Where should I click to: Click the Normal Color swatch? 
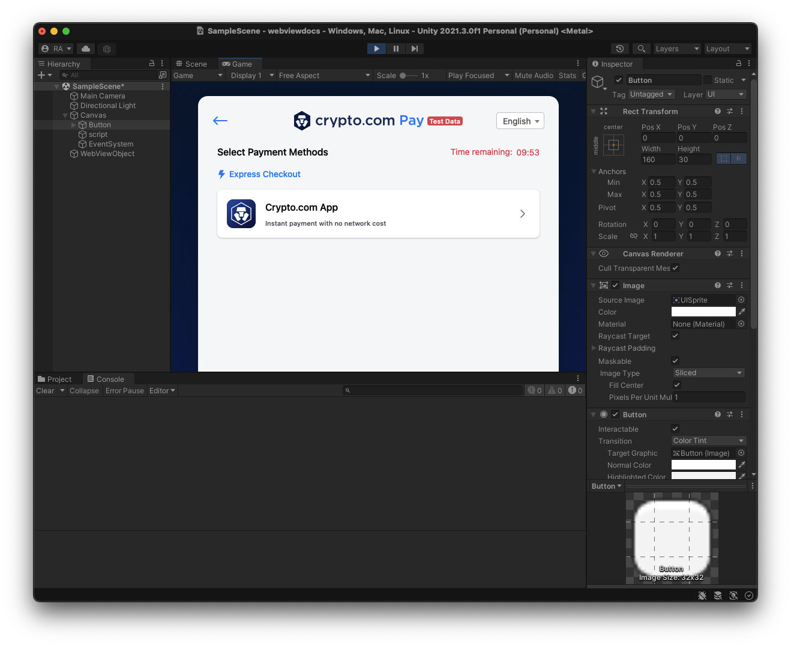[703, 465]
